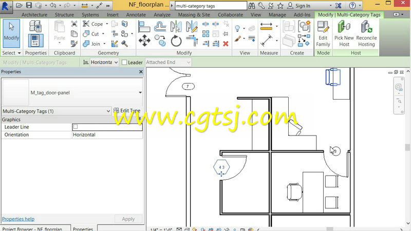Select the Align tool

[x=144, y=27]
